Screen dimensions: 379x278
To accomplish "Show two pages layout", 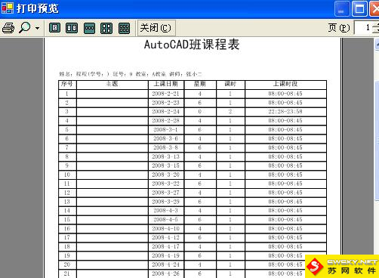I will pyautogui.click(x=72, y=28).
